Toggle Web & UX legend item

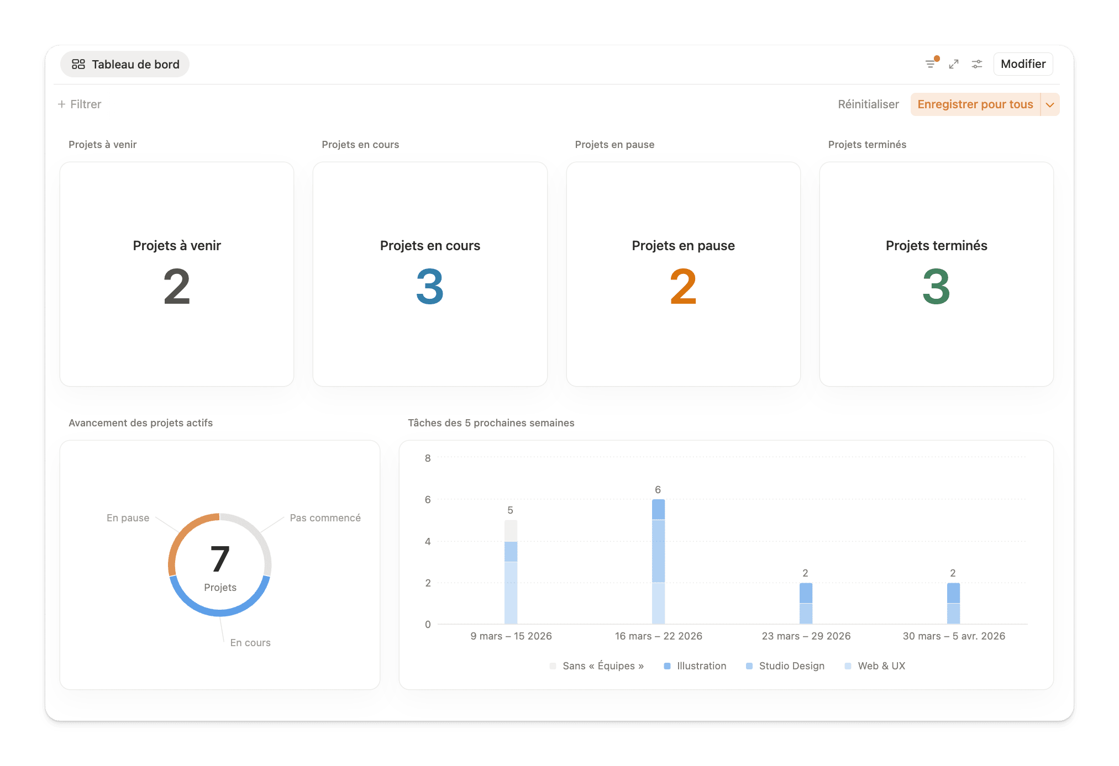(875, 666)
